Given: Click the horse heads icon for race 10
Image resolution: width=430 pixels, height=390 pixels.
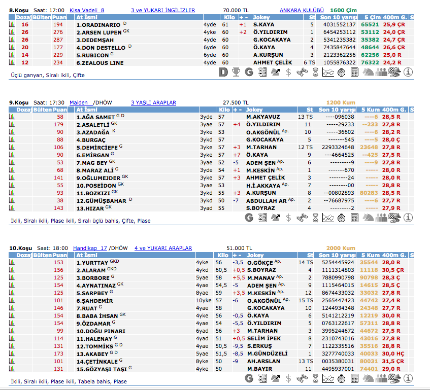Looking at the screenshot, I should tap(368, 378).
